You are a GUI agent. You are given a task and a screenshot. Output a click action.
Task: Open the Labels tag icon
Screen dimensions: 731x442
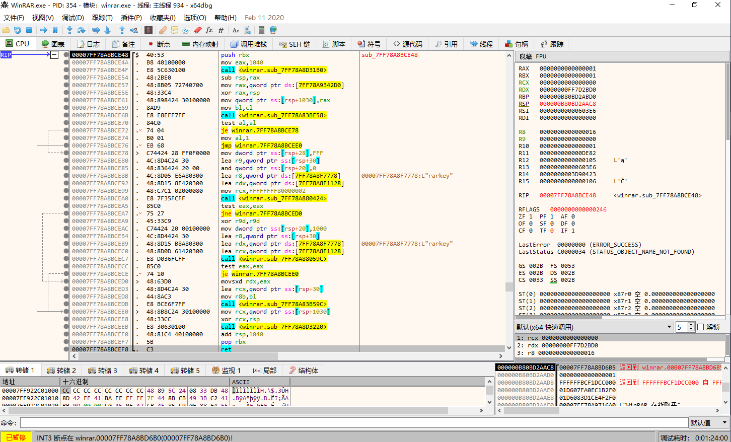pyautogui.click(x=186, y=30)
